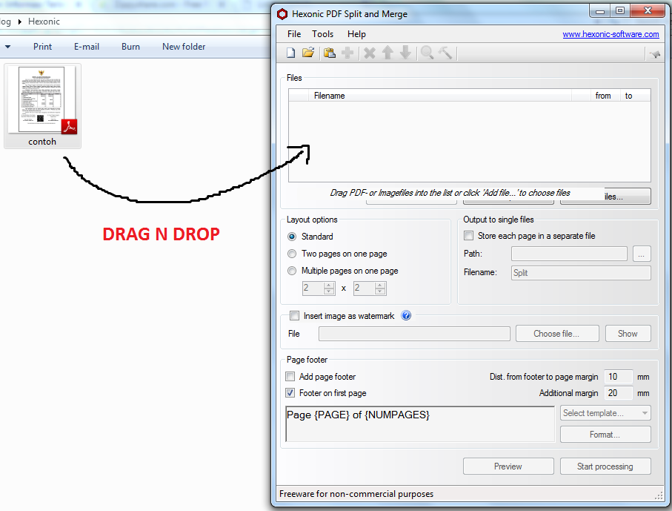Click the shopping cart icon in toolbar

(x=655, y=54)
